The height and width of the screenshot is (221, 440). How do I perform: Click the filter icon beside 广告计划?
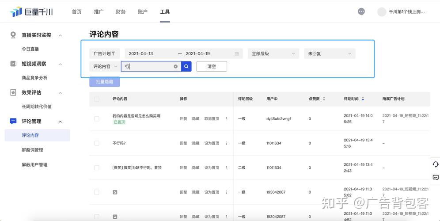point(113,53)
